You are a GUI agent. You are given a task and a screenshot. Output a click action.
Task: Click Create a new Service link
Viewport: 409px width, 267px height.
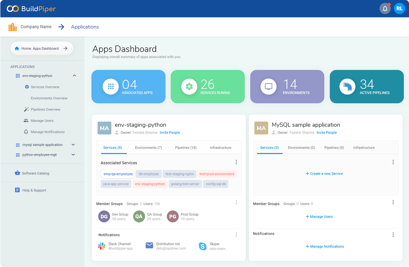coord(324,174)
